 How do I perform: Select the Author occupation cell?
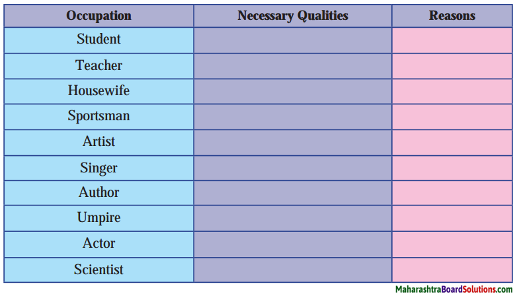tap(99, 193)
